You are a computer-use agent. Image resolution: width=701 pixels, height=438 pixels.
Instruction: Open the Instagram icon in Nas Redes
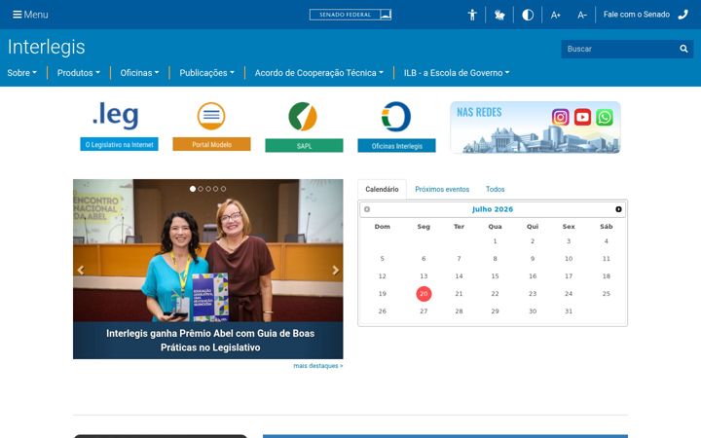tap(560, 117)
